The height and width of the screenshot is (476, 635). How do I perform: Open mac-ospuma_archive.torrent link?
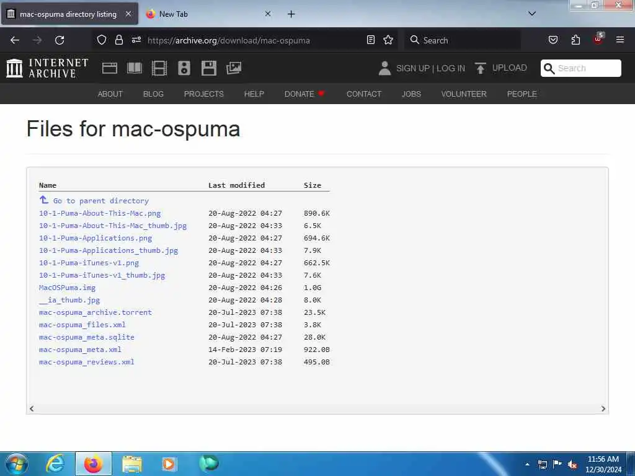(x=95, y=312)
